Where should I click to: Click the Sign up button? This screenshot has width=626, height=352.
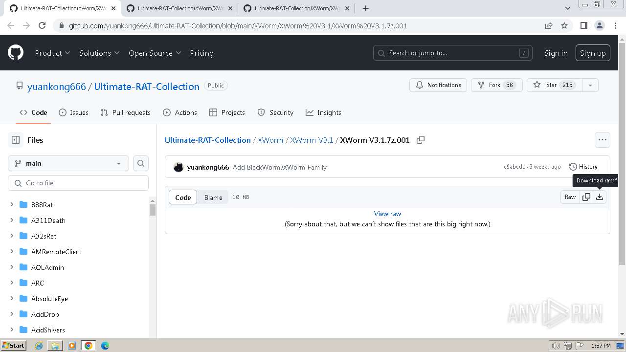(593, 53)
